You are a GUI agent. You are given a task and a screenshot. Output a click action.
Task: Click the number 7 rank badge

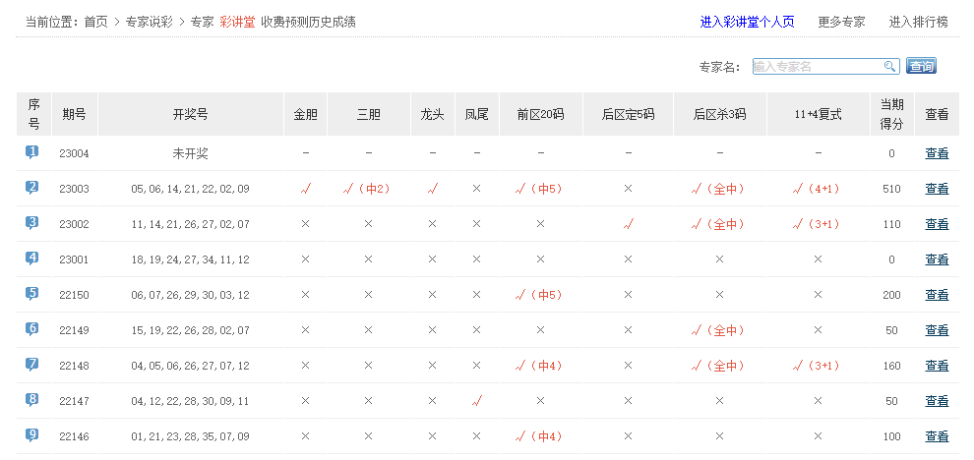32,365
